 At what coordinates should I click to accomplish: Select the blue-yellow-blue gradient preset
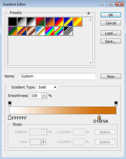pyautogui.click(x=68, y=22)
